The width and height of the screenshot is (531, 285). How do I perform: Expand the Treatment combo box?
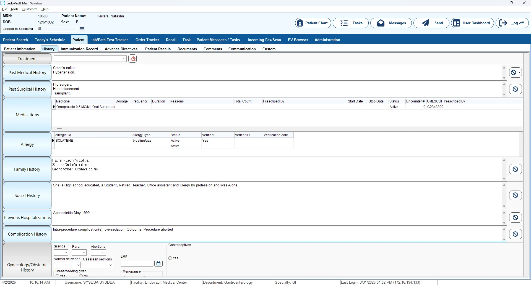[x=124, y=59]
